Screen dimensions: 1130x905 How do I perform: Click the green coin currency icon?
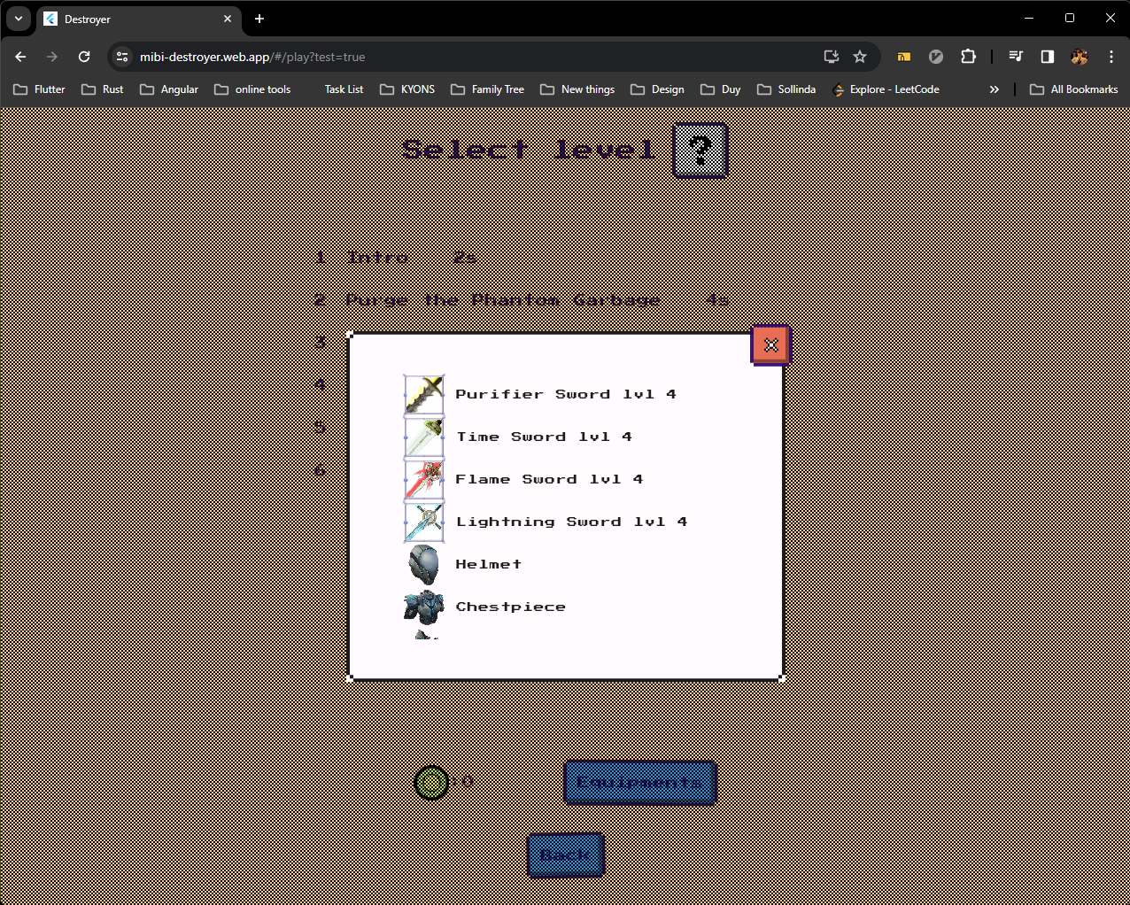(x=432, y=782)
